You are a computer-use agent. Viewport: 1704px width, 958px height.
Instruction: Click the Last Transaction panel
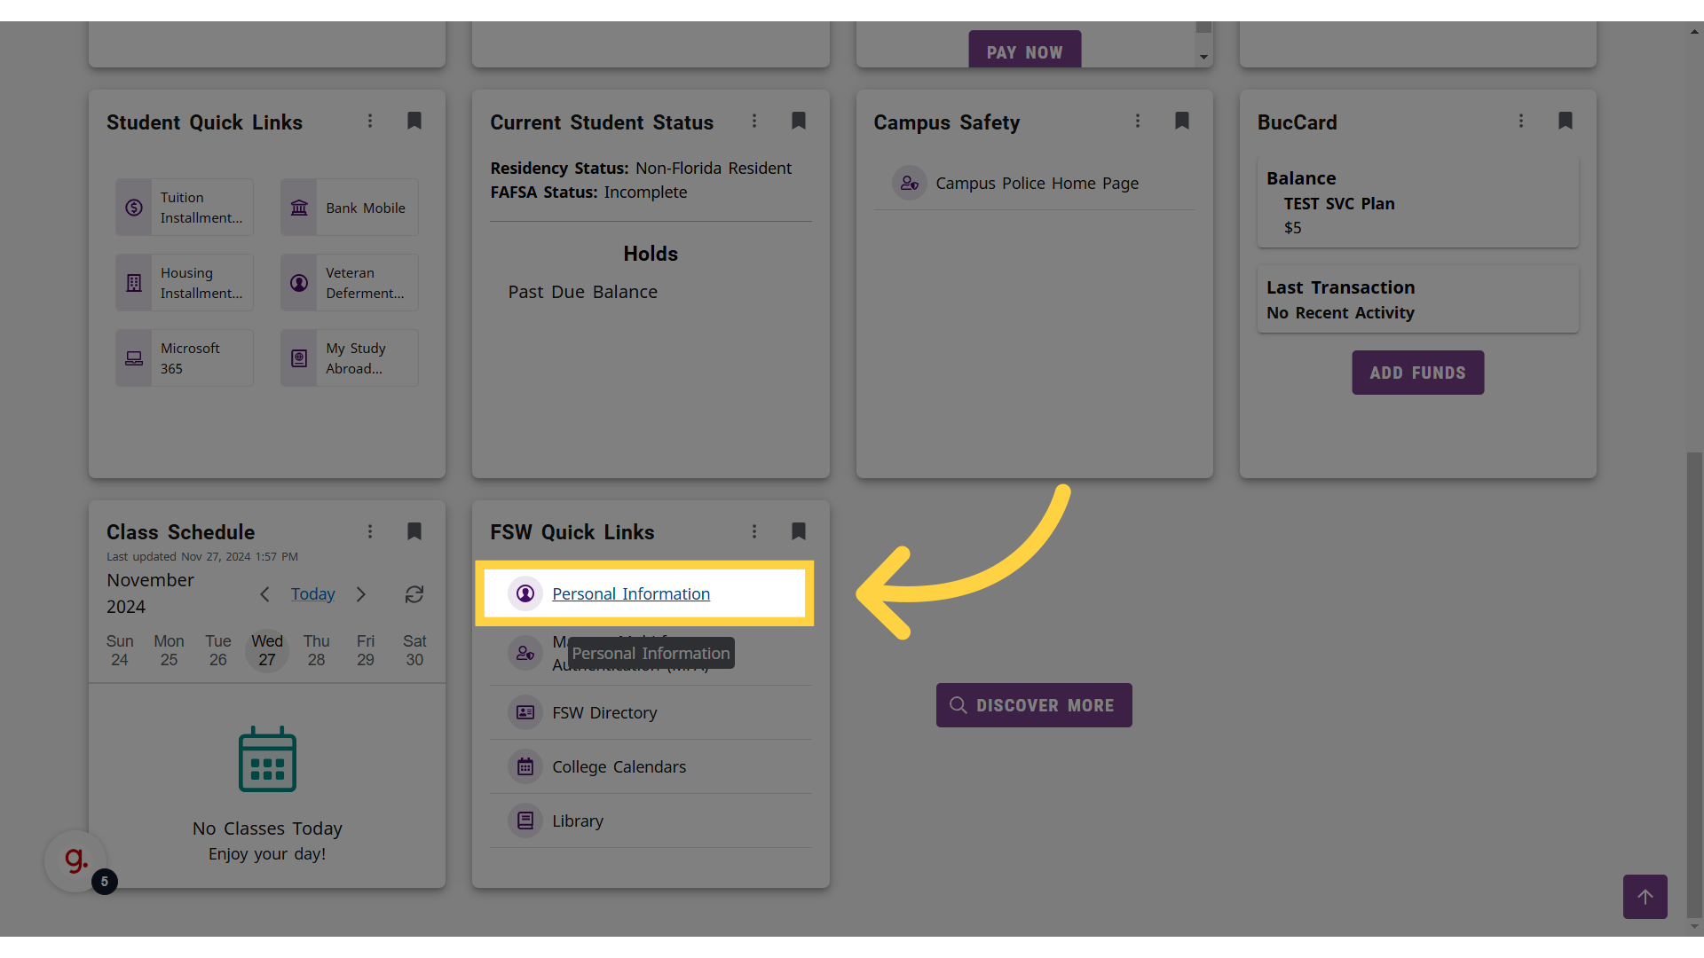1417,299
